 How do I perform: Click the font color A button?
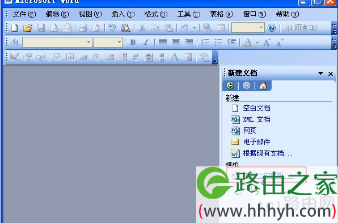248,42
